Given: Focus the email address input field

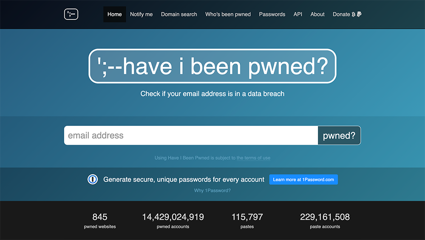Looking at the screenshot, I should click(191, 136).
